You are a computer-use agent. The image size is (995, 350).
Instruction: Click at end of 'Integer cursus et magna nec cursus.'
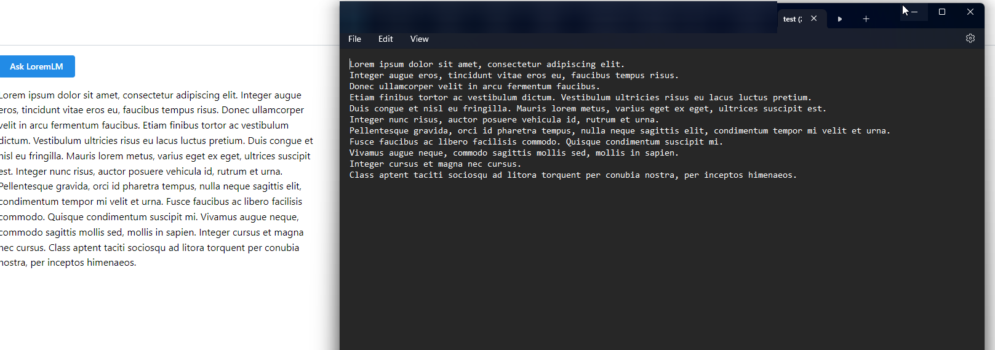521,164
